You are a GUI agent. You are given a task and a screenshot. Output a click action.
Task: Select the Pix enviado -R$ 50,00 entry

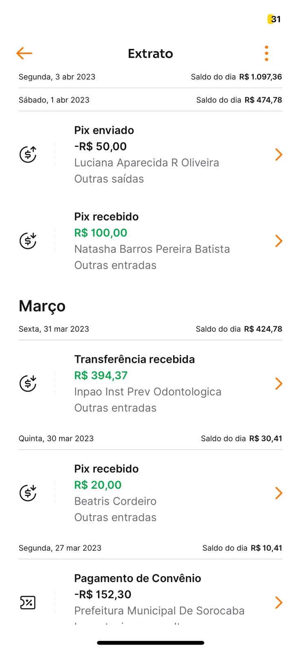(x=147, y=155)
